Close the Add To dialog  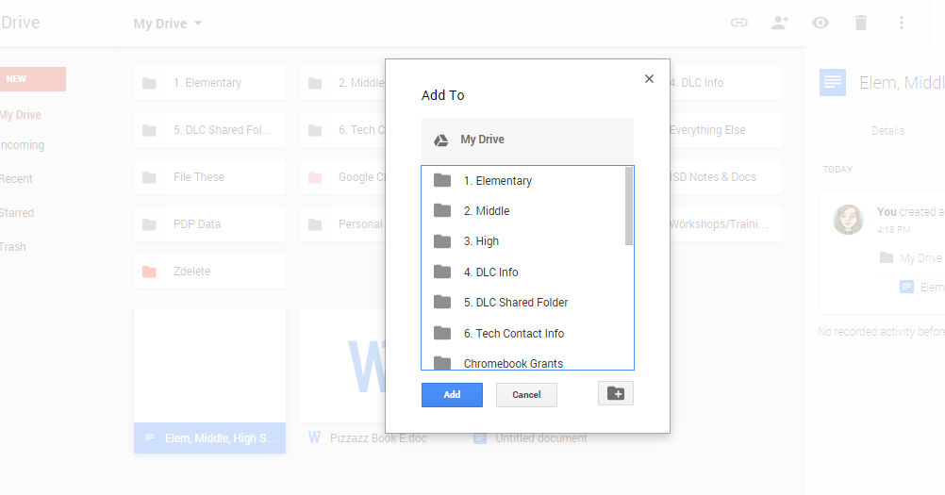[x=649, y=79]
